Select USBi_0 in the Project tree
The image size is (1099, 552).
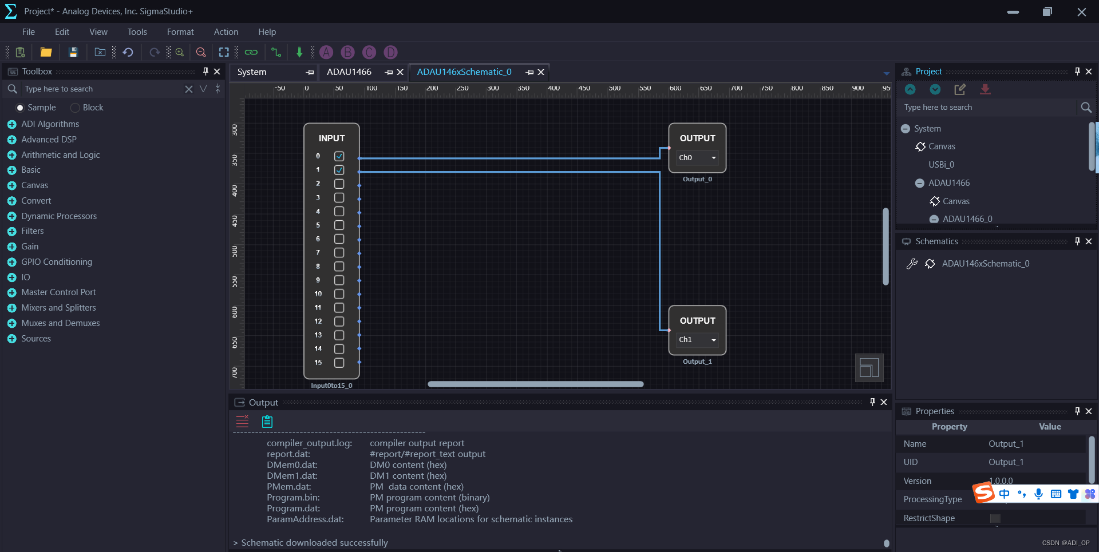point(942,165)
